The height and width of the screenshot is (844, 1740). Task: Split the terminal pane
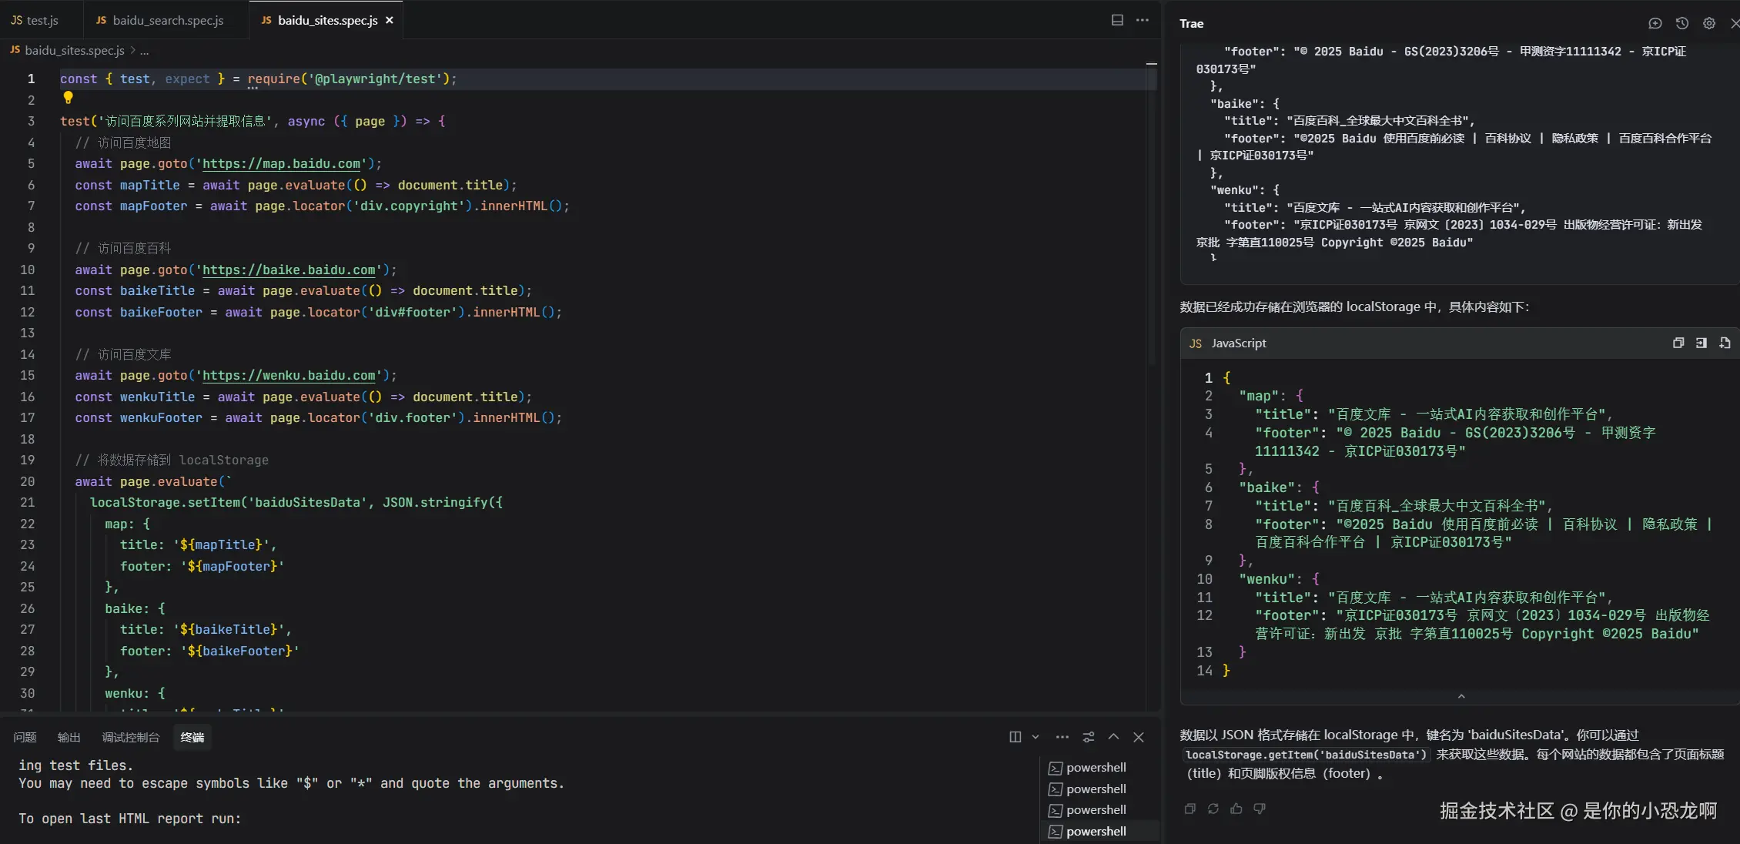(x=1016, y=737)
